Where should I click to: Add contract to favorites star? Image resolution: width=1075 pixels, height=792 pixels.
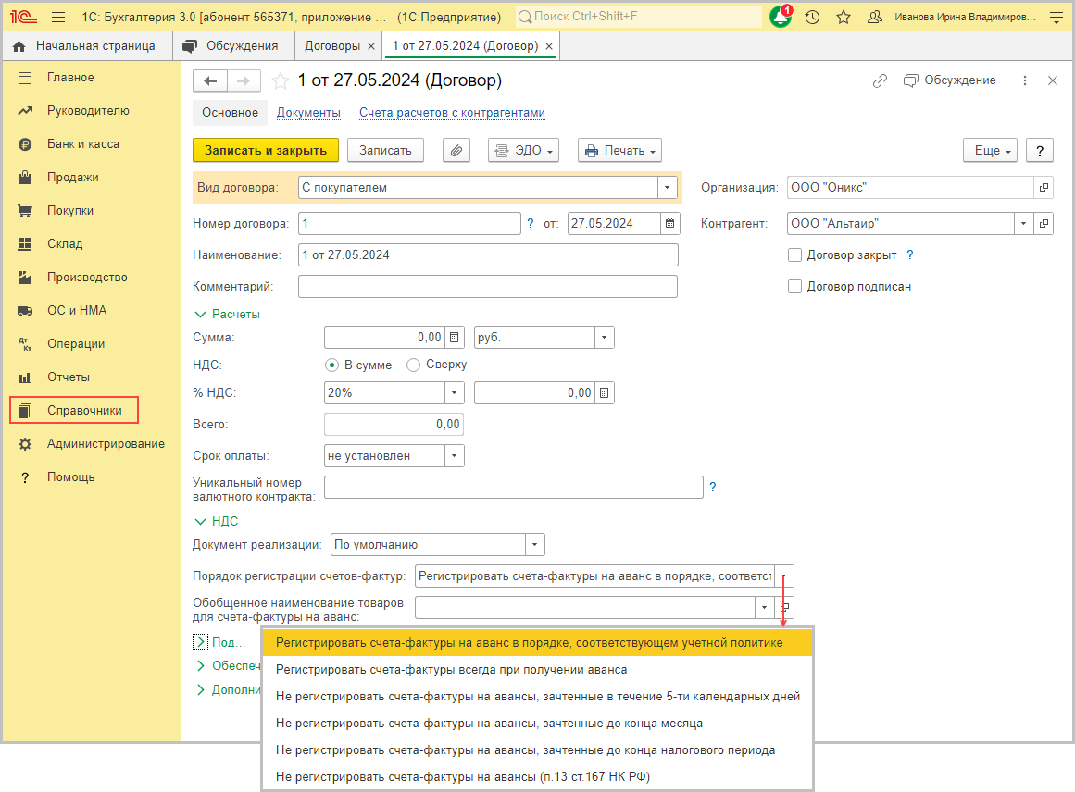click(280, 80)
